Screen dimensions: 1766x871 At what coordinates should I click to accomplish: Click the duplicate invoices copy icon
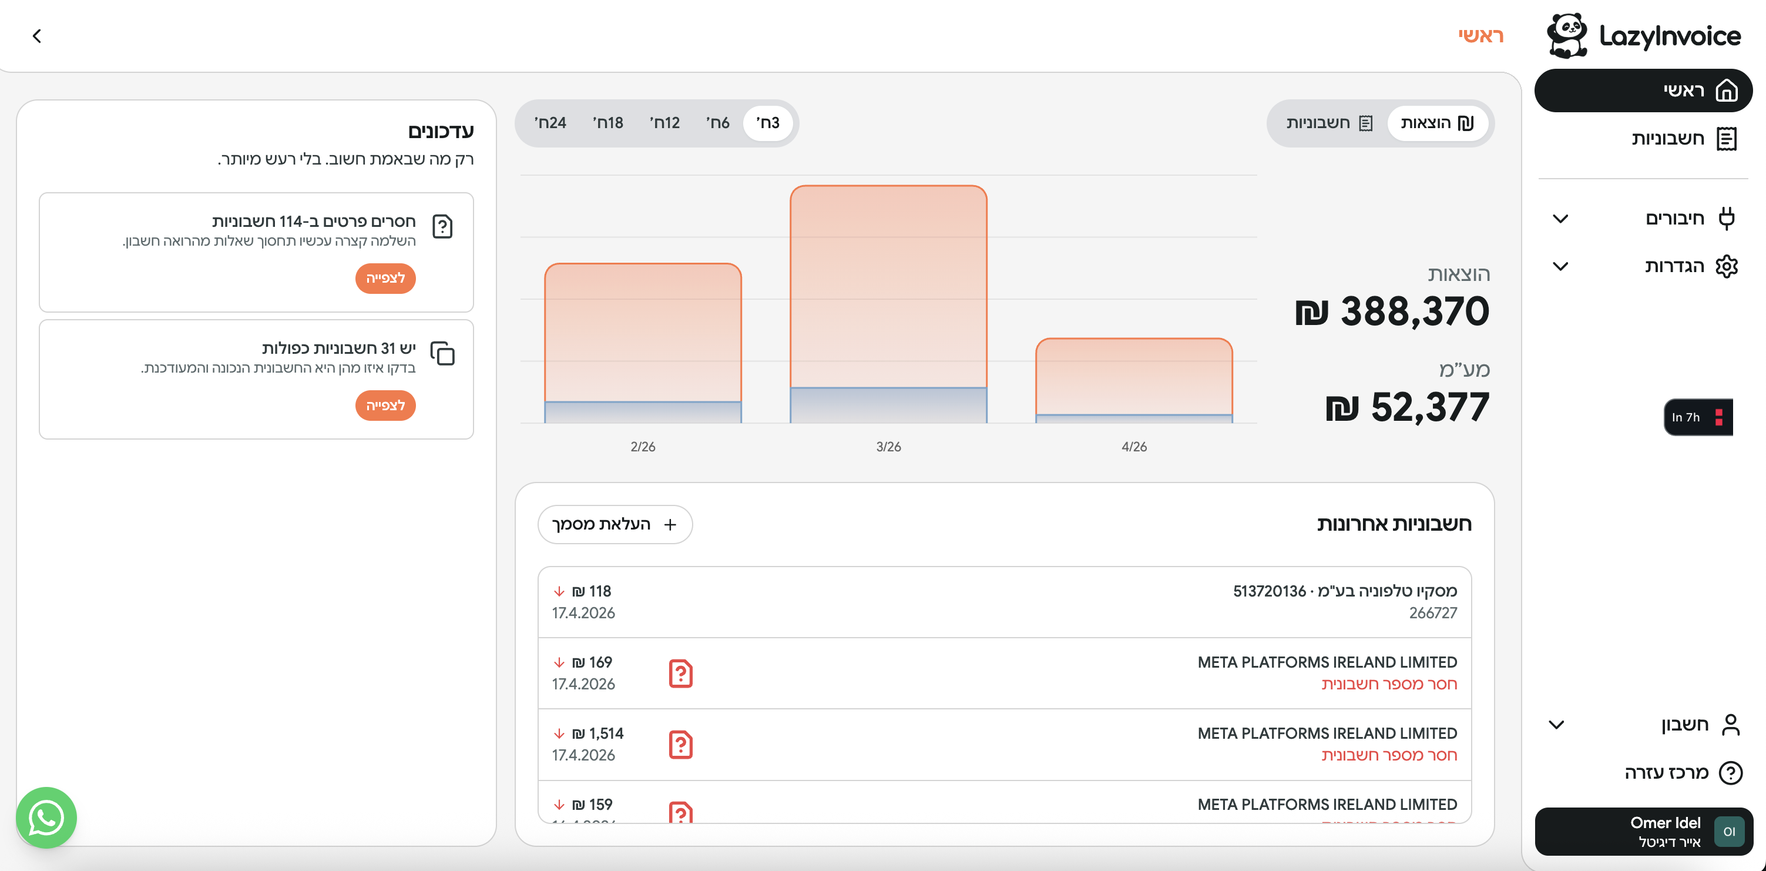point(442,353)
